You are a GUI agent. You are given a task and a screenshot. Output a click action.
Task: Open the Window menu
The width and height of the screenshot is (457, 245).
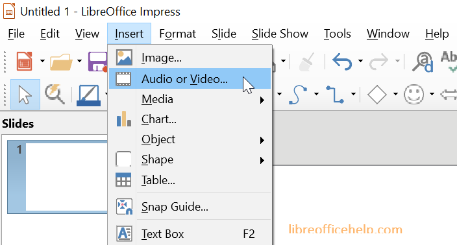(388, 34)
